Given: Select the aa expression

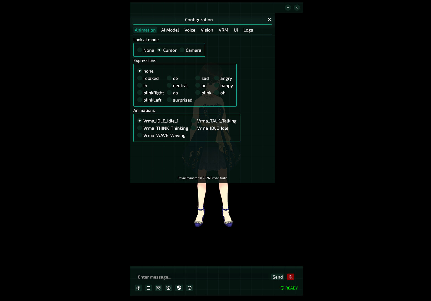Looking at the screenshot, I should (x=173, y=93).
